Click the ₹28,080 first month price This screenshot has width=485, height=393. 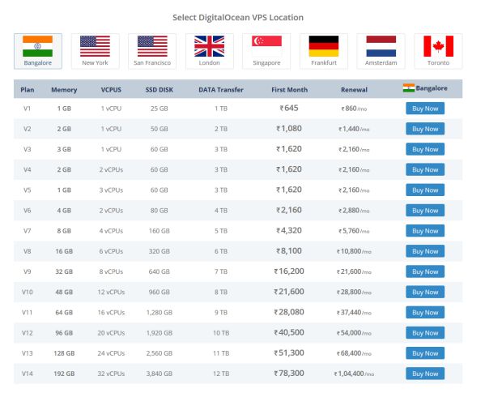(x=289, y=312)
